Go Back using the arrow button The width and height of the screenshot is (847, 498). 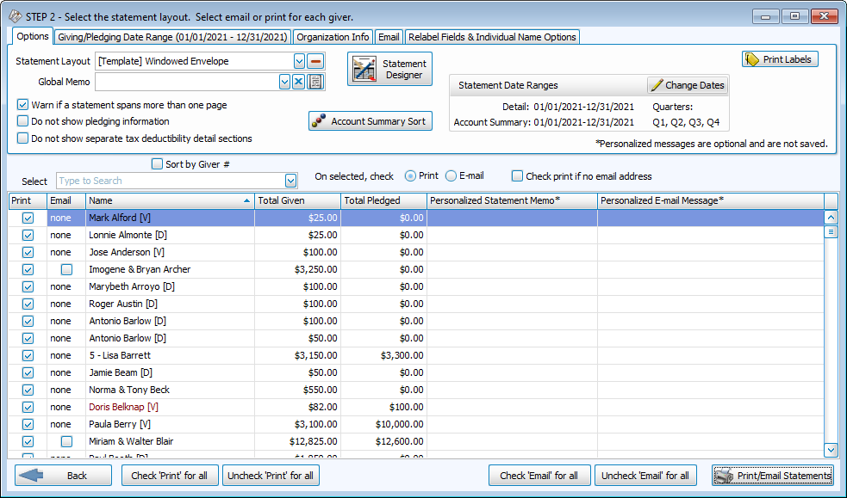pyautogui.click(x=63, y=475)
